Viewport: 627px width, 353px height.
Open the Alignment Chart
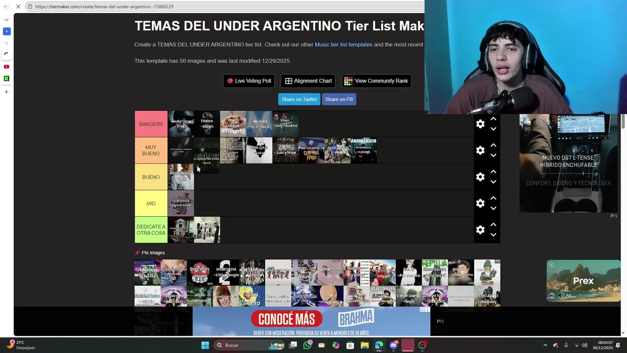(x=309, y=81)
